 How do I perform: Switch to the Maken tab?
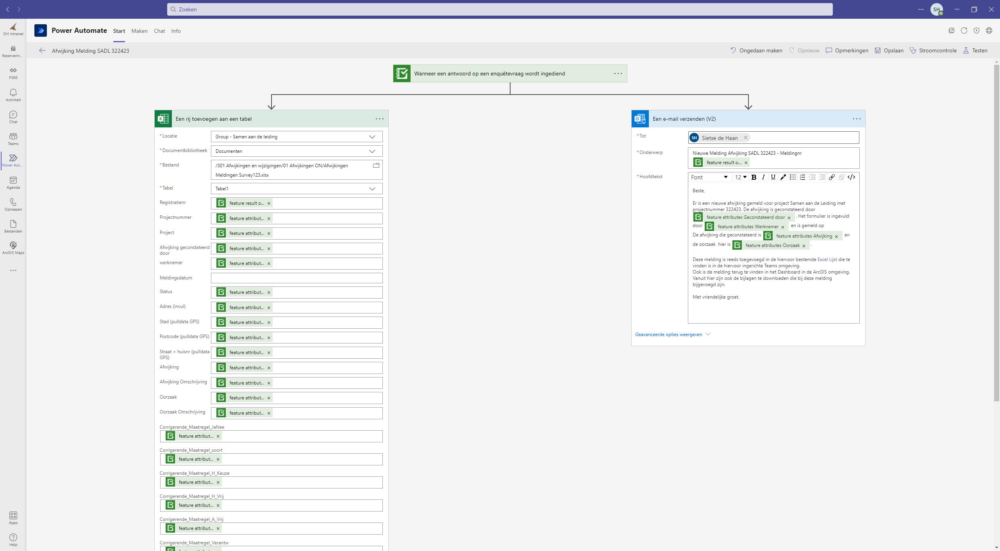click(139, 31)
